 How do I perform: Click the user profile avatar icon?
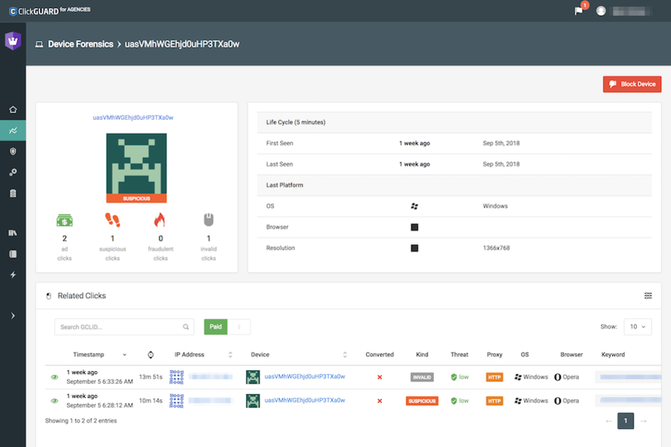(601, 11)
